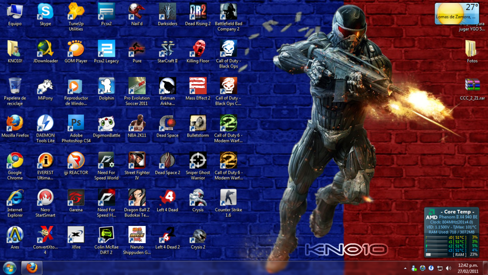
Task: Open the volume speaker tray icon
Action: [x=448, y=268]
